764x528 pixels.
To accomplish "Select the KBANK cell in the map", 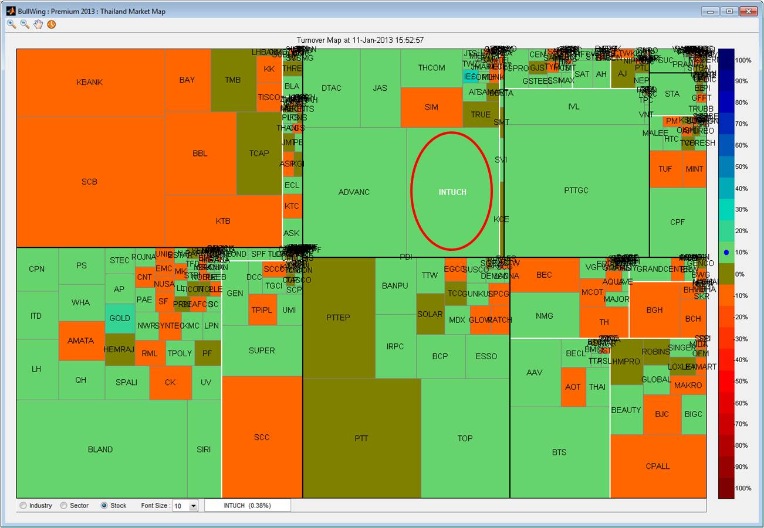I will pyautogui.click(x=90, y=82).
